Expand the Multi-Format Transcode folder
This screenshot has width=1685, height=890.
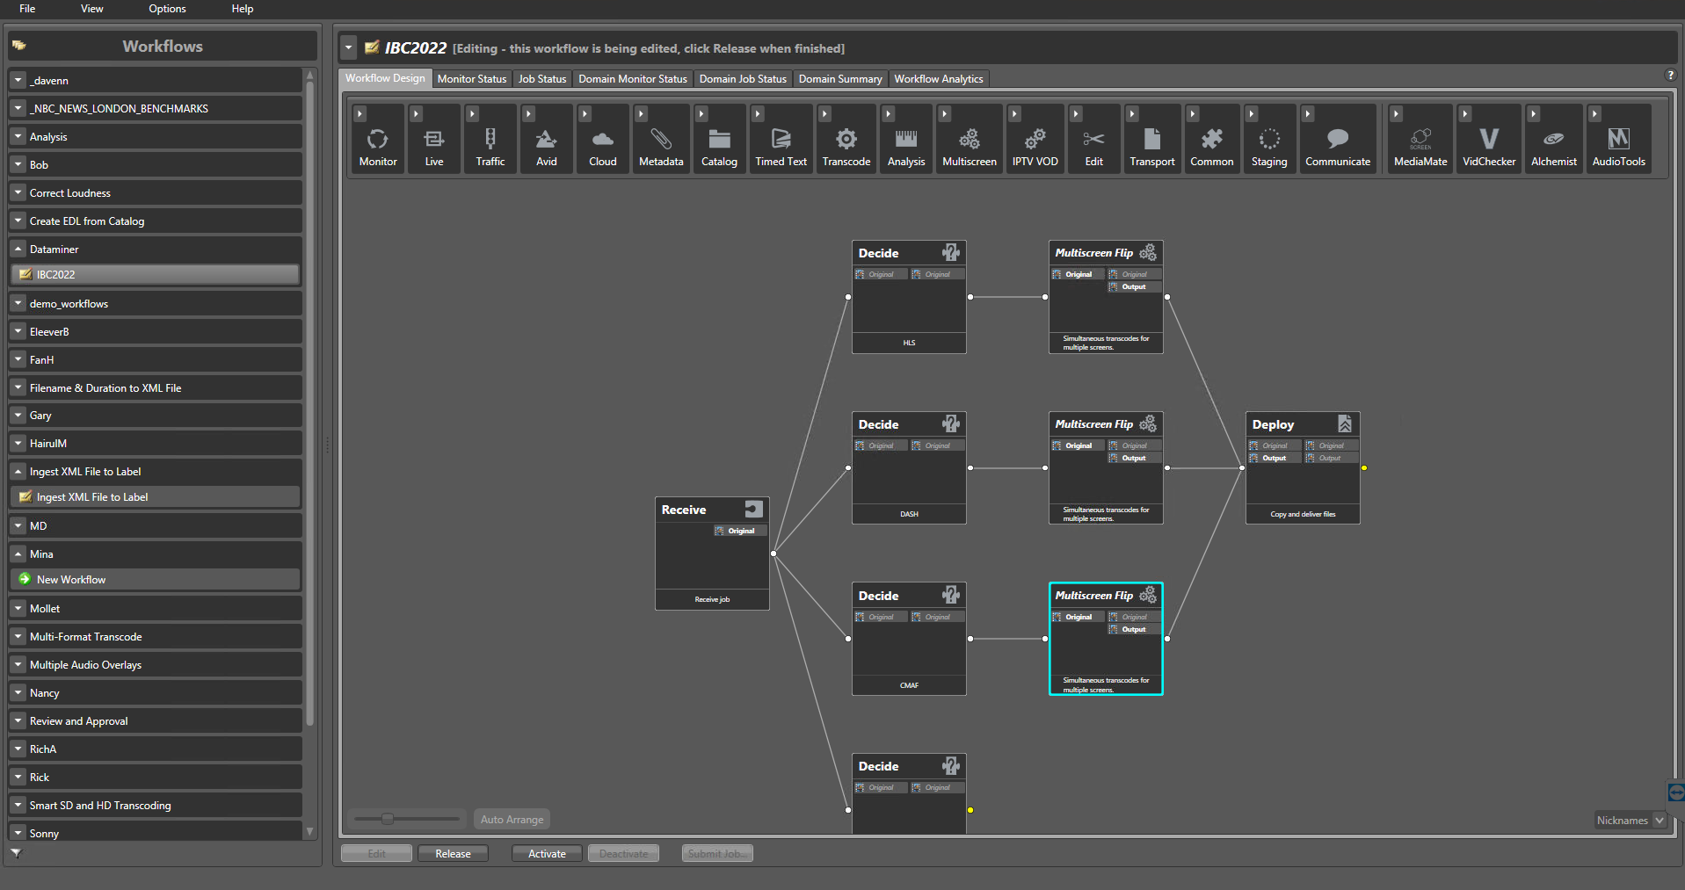pyautogui.click(x=18, y=636)
